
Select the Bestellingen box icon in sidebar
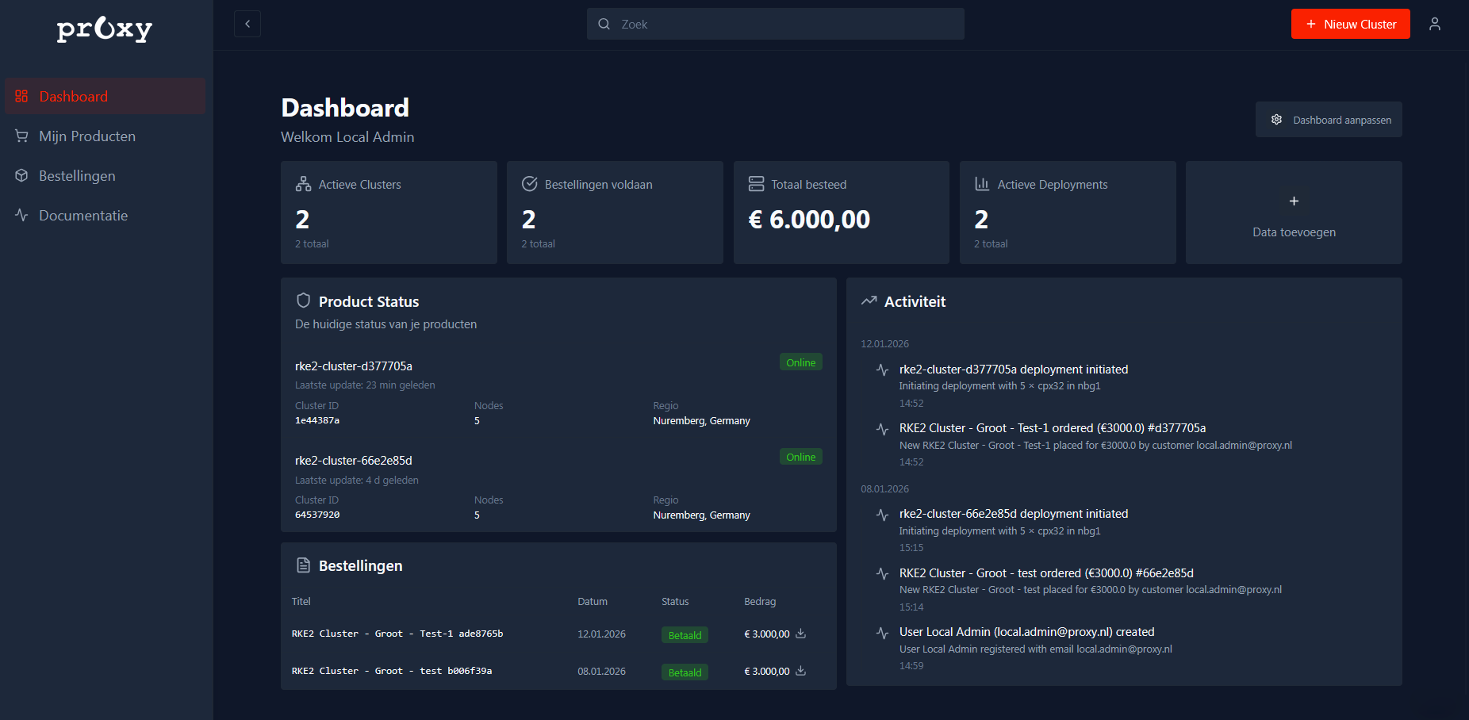[21, 175]
